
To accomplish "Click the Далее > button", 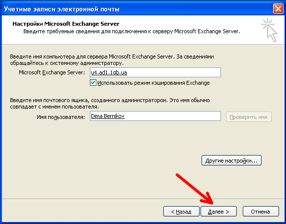I will point(218,212).
